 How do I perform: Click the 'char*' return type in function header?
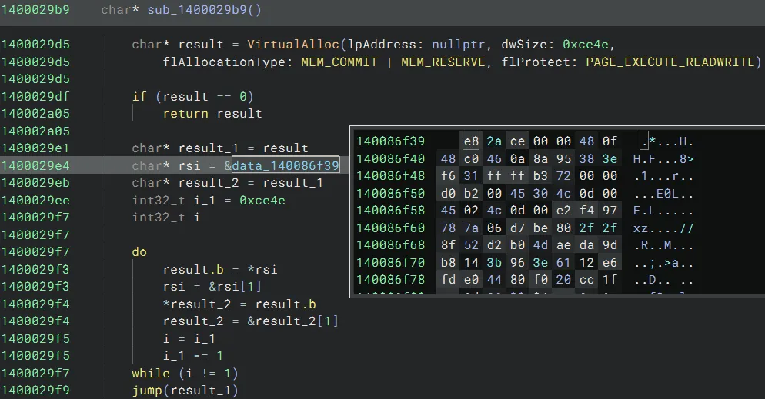pyautogui.click(x=120, y=10)
